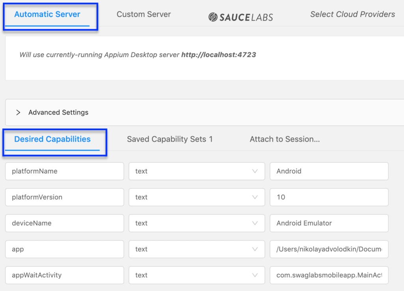Select the Automatic Server tab

[x=47, y=14]
